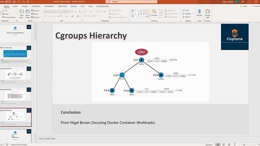Open the Arrange menu
The image size is (260, 146).
(x=154, y=13)
